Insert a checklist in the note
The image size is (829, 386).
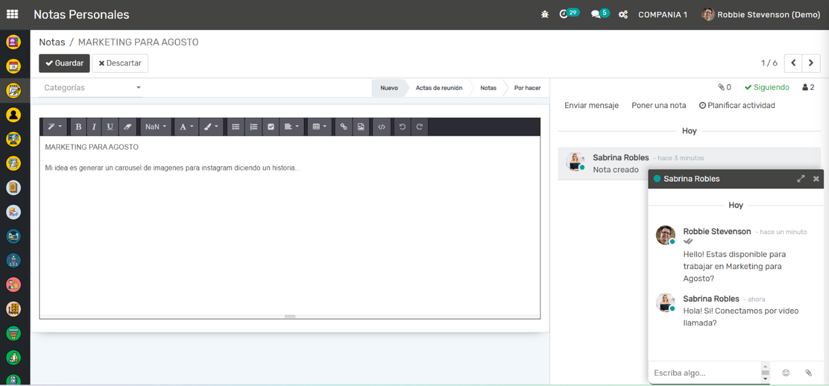271,127
